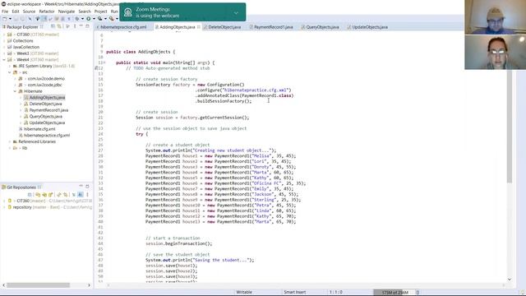Screen dimensions: 526x296
Task: Select the Collections project
Action: click(23, 40)
